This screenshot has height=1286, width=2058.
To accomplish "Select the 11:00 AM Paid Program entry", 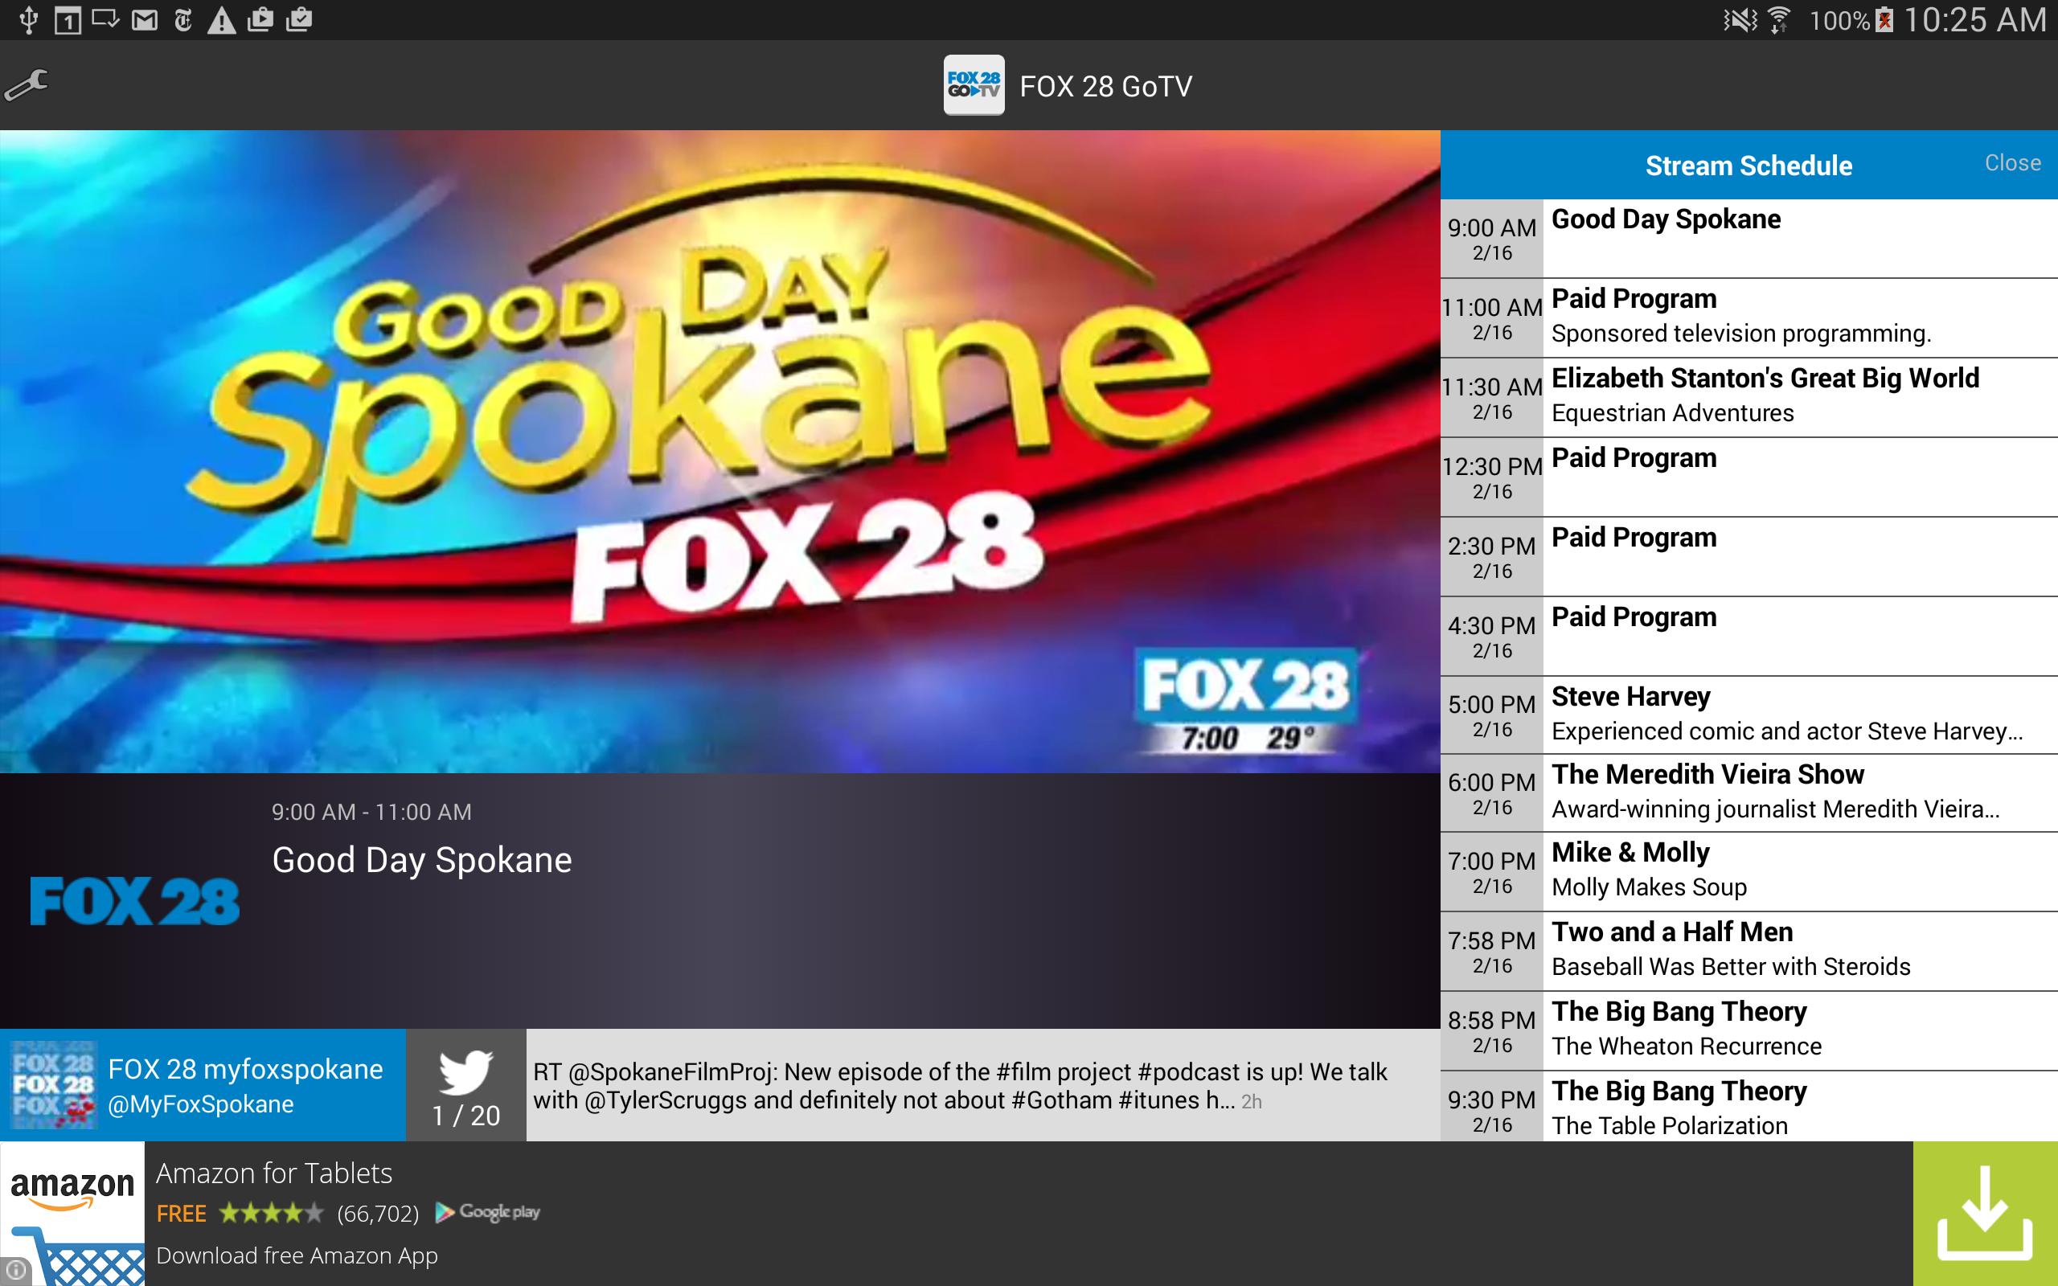I will [x=1748, y=318].
